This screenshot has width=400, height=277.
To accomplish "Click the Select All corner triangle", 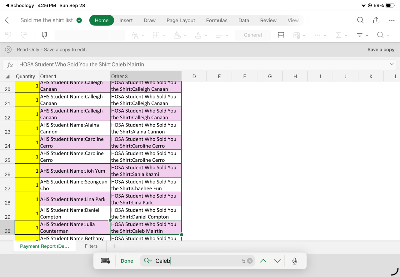I will click(x=7, y=76).
